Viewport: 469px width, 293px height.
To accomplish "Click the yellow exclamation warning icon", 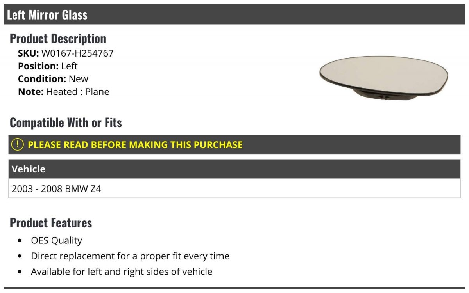I will [x=18, y=144].
